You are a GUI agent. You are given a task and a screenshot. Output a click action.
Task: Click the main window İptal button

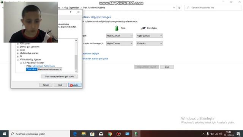point(167,67)
